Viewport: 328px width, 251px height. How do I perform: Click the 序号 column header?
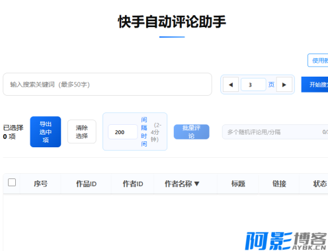40,184
